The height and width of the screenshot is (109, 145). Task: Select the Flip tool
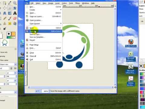click(10, 13)
